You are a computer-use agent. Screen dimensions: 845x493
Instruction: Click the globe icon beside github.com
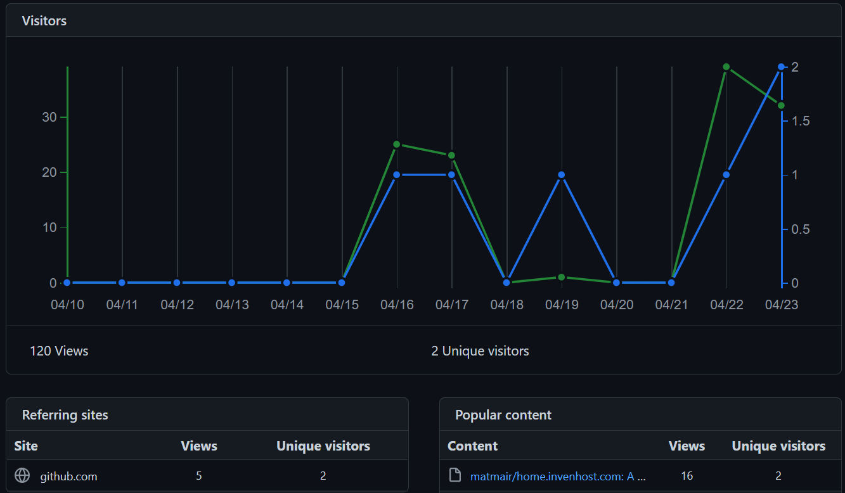[23, 476]
